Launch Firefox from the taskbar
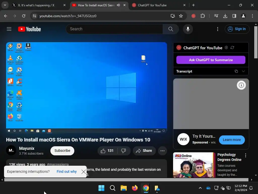Screen dimensions: 258x194 (x=135, y=188)
